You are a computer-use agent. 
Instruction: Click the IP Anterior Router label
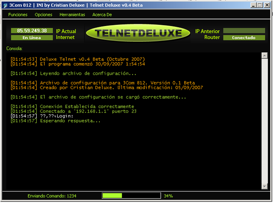[x=207, y=34]
